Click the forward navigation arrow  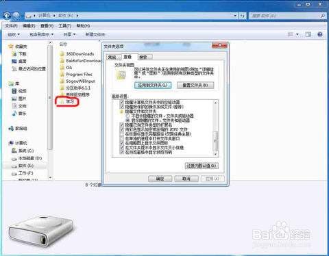click(x=16, y=16)
